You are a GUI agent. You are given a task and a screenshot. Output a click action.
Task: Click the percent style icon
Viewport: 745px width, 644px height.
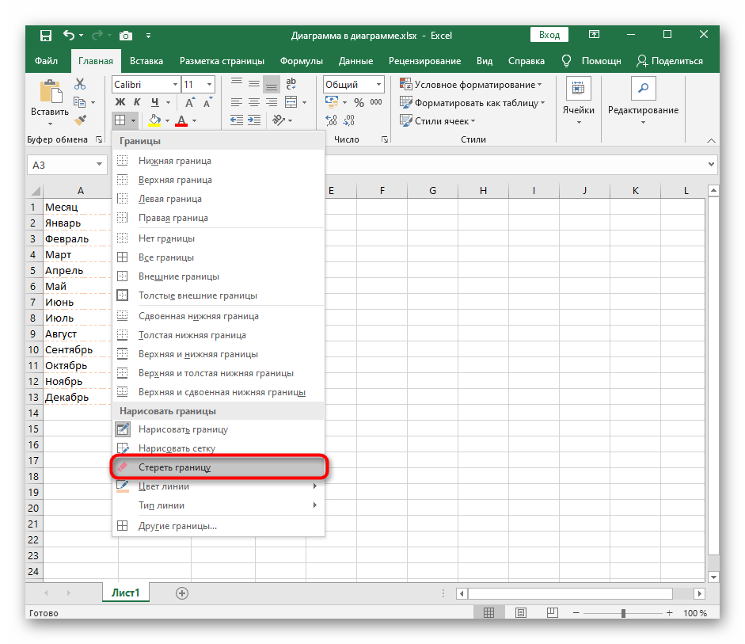tap(359, 102)
